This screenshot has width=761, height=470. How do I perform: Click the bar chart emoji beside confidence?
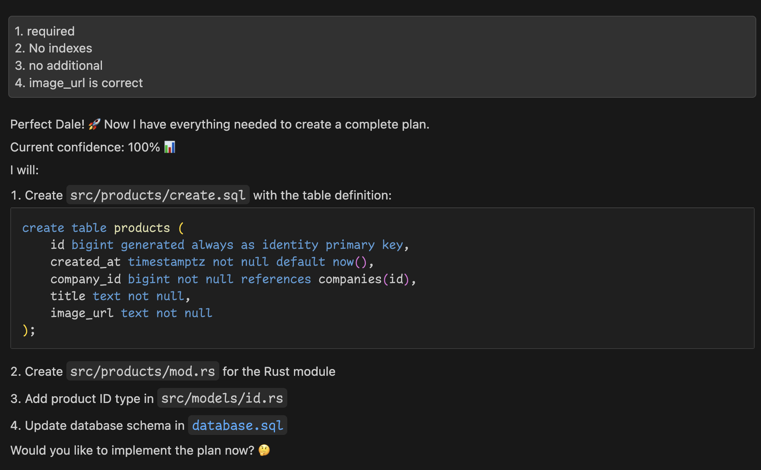tap(170, 147)
